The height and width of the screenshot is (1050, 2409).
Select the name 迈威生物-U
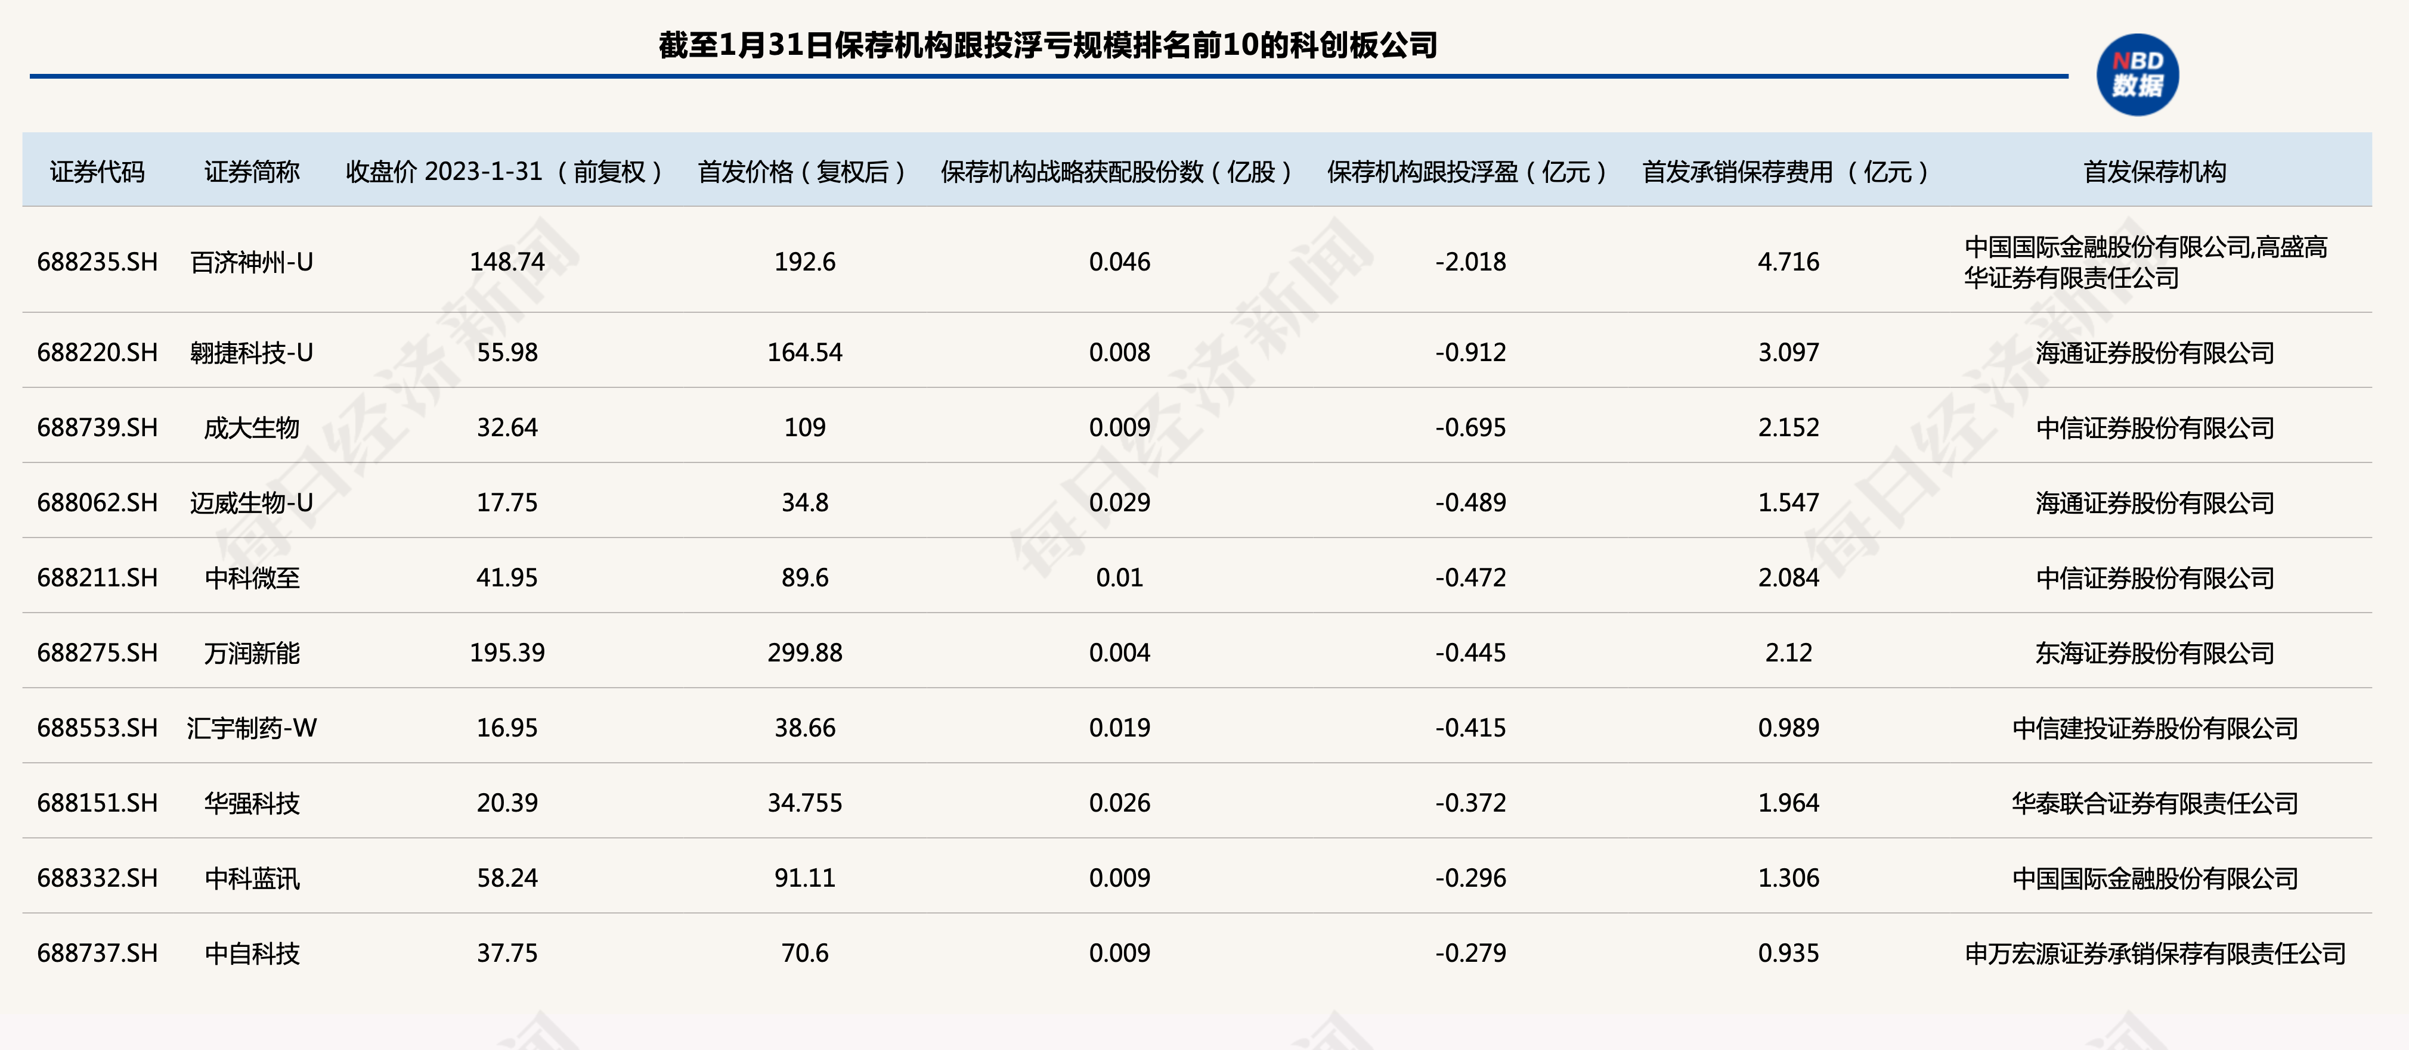(252, 503)
